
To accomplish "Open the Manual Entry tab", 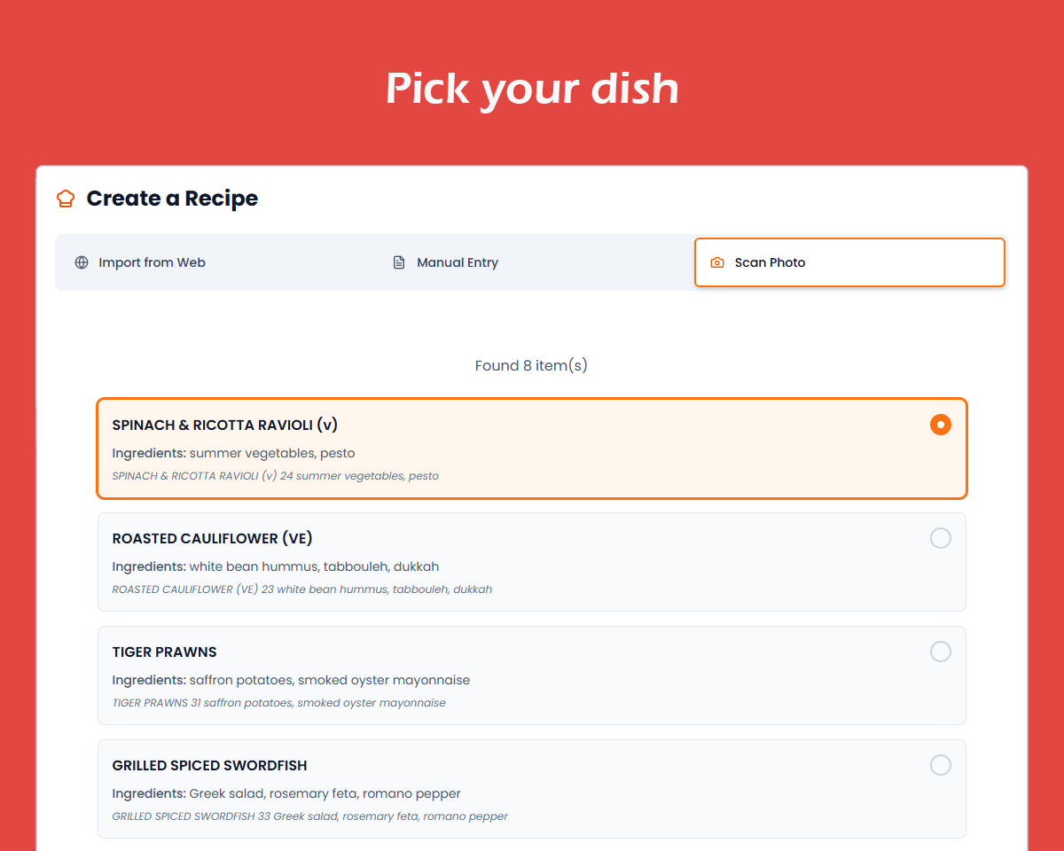I will 457,262.
